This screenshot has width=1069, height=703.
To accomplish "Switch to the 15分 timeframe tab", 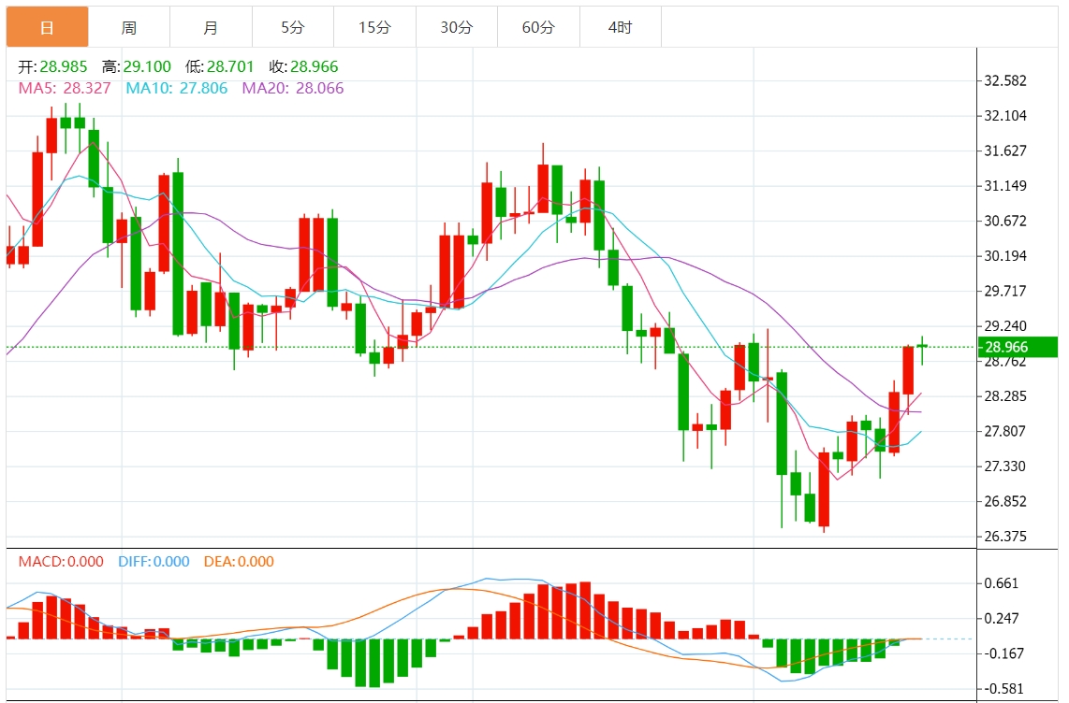I will pos(374,27).
